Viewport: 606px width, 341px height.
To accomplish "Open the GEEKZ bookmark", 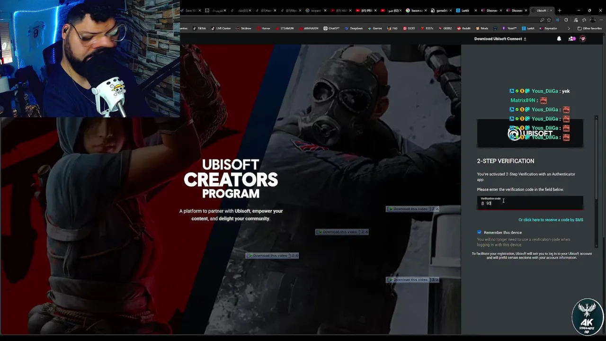I will tap(445, 28).
